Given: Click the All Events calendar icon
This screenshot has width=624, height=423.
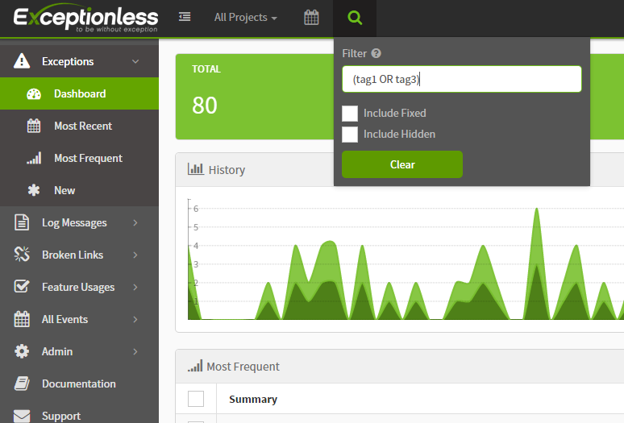Looking at the screenshot, I should (22, 319).
